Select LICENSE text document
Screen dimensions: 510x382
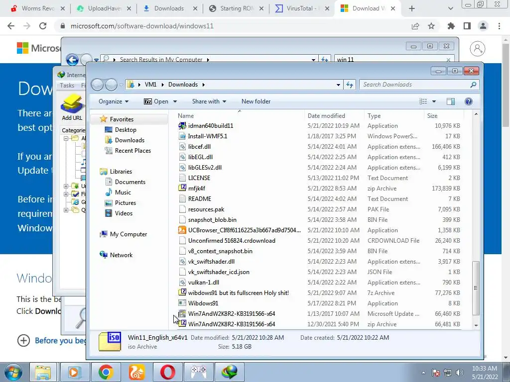pos(199,178)
